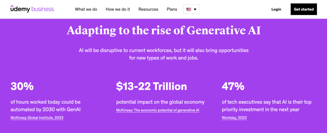Click the Login link
This screenshot has width=327, height=133.
276,9
